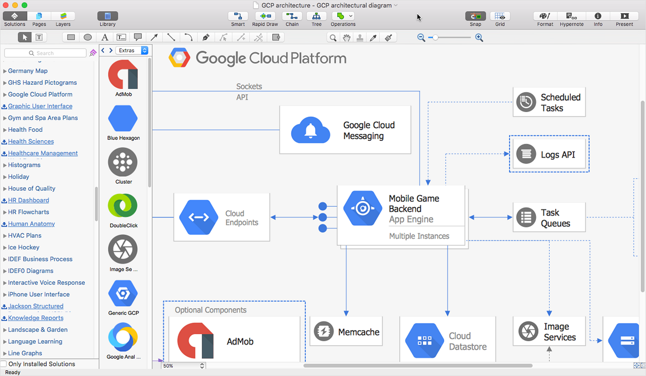Open the Info panel
This screenshot has height=376, width=646.
click(598, 16)
